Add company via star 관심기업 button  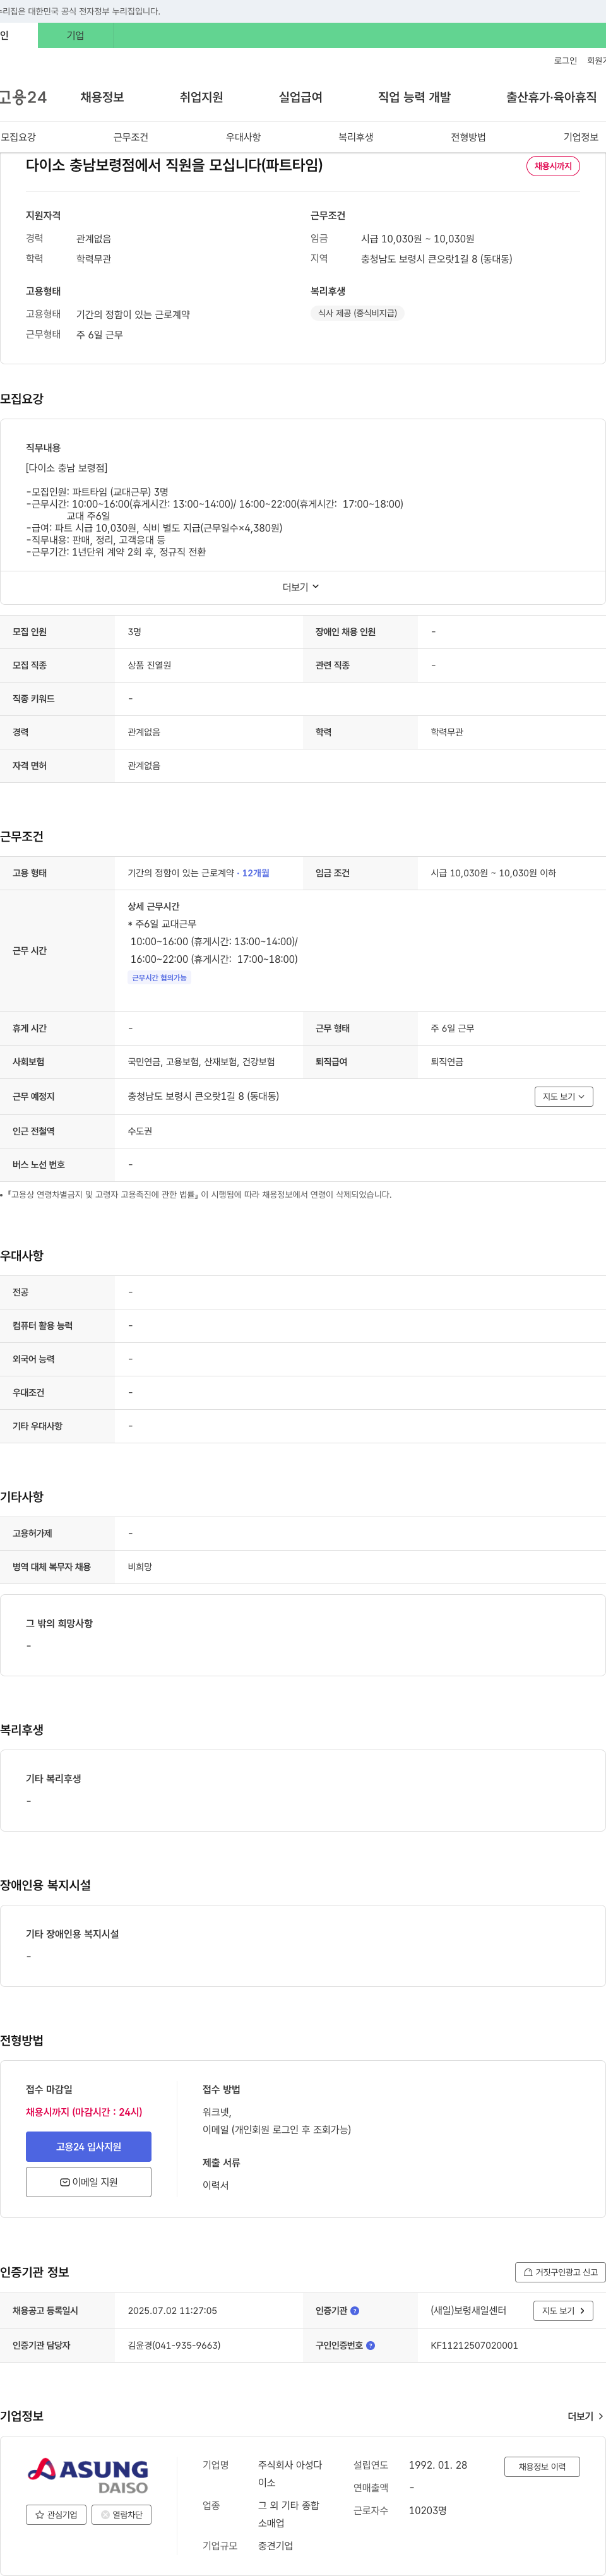click(x=56, y=2515)
